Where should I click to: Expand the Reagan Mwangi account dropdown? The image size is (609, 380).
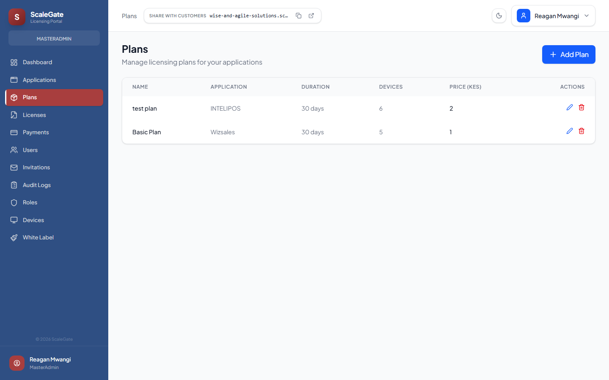click(x=553, y=16)
